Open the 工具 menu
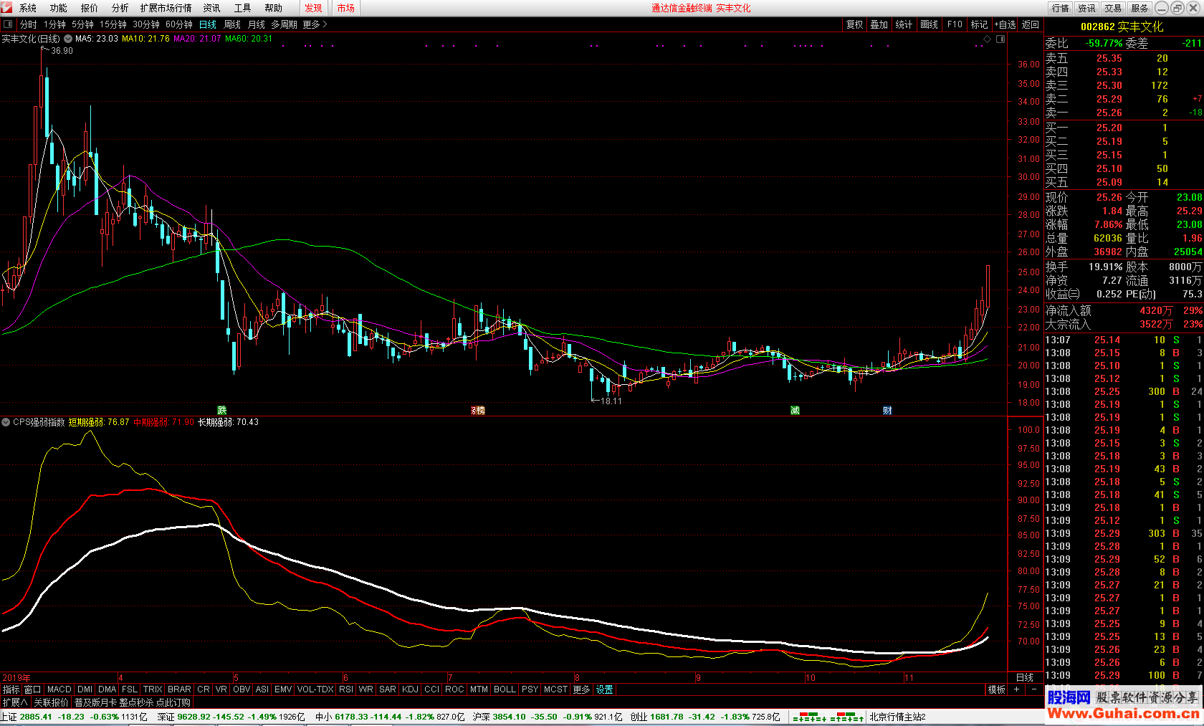The image size is (1204, 726). (x=243, y=8)
